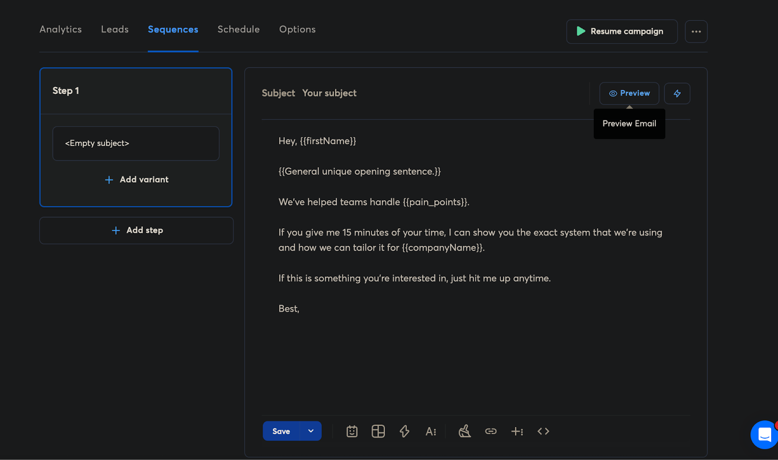Select the Leads tab
This screenshot has width=778, height=460.
tap(114, 29)
